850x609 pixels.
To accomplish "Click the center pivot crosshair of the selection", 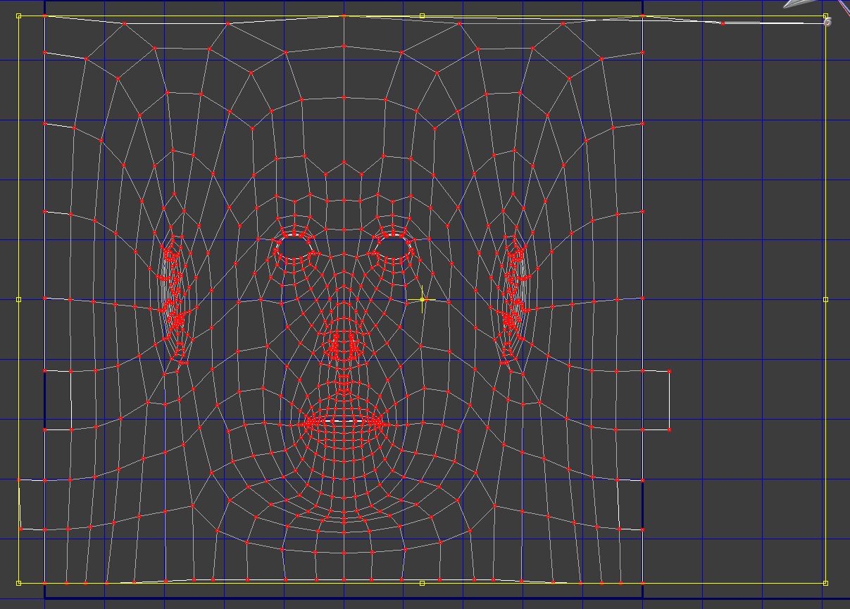I will tap(422, 299).
